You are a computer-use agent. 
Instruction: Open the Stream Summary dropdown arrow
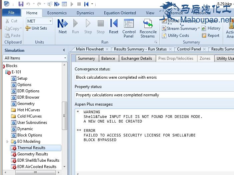click(199, 28)
